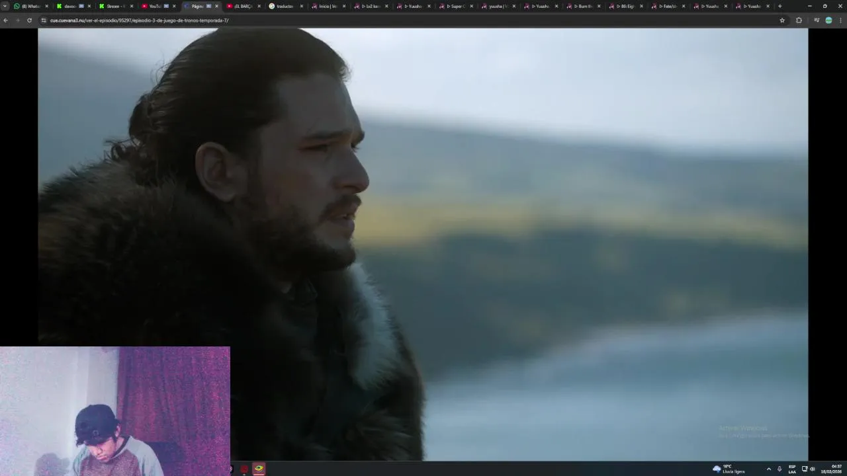Switch to the traductor Google tab
The image size is (847, 476).
[285, 6]
